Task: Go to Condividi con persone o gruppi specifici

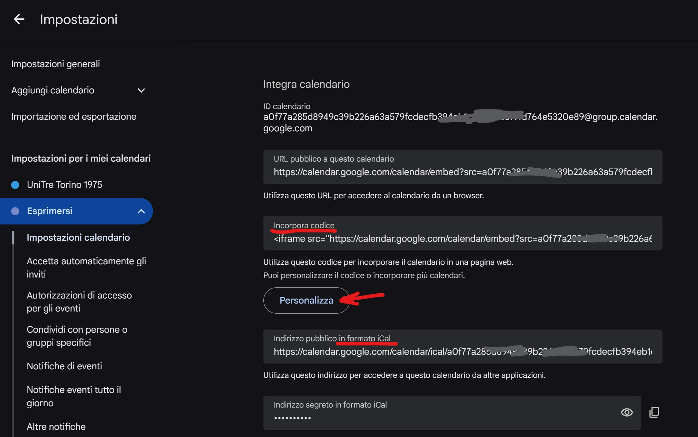Action: tap(77, 336)
